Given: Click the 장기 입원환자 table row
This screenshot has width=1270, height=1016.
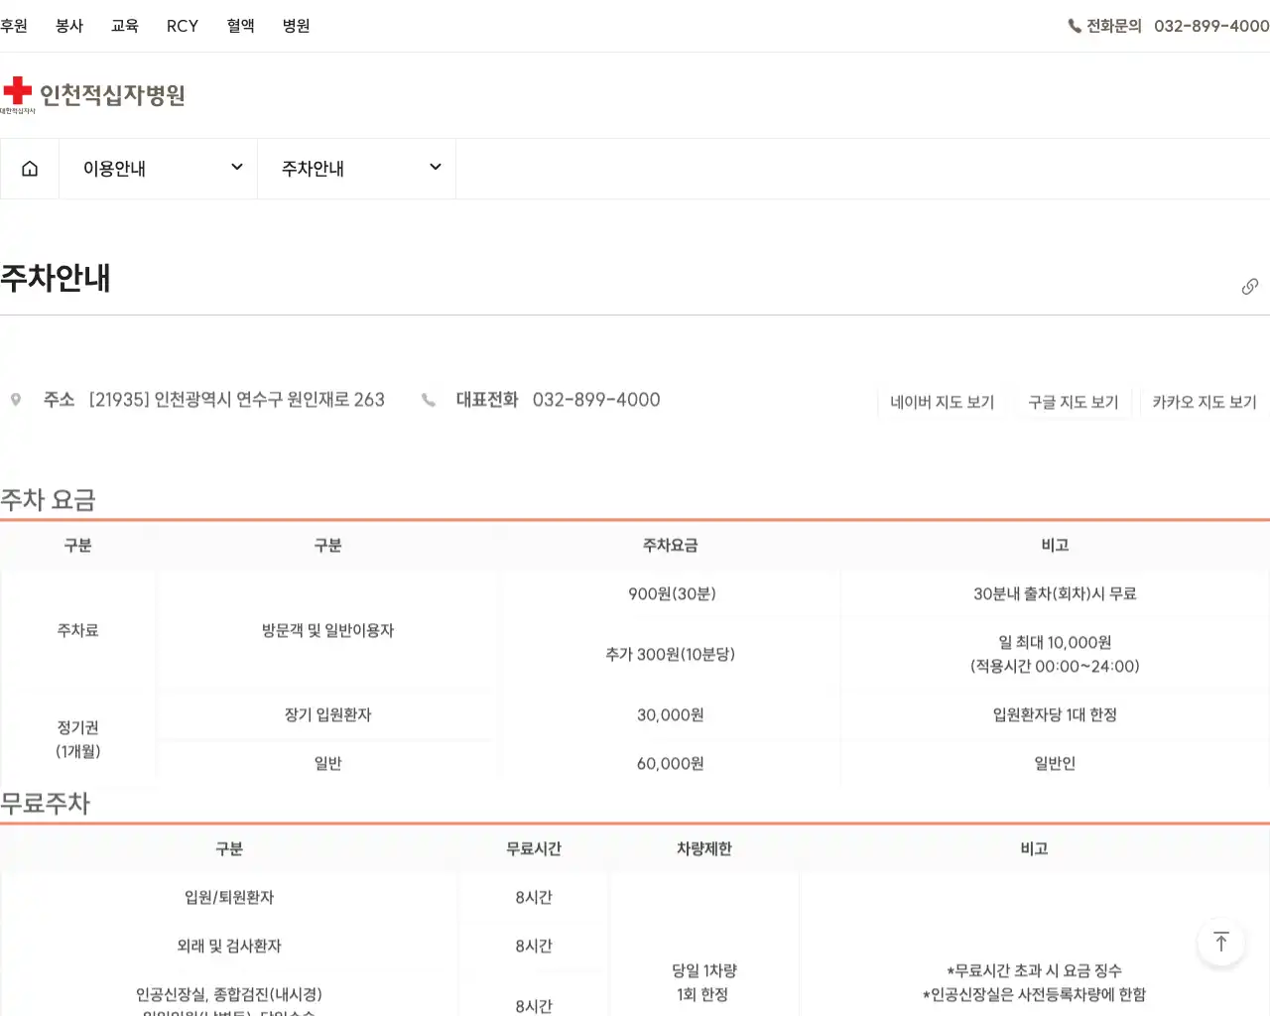Looking at the screenshot, I should [x=327, y=714].
